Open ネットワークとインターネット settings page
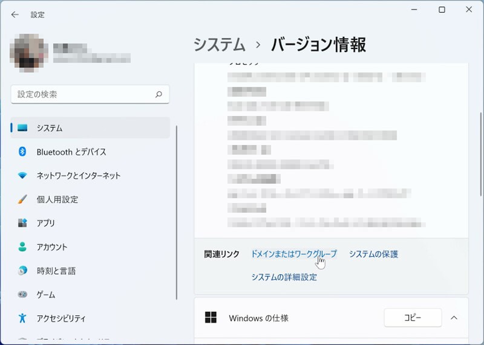This screenshot has height=345, width=484. [78, 176]
